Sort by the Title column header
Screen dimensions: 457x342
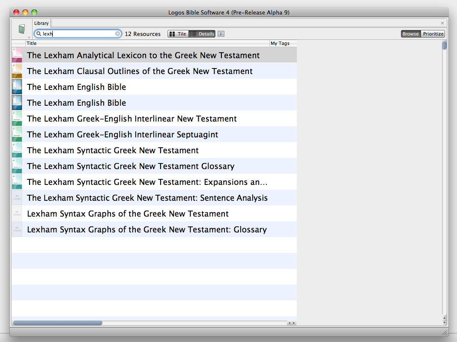click(x=146, y=43)
